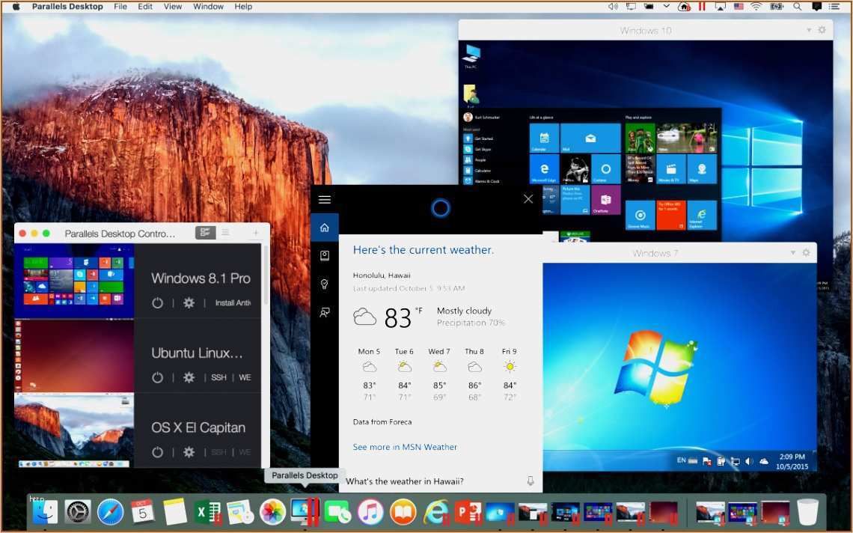Open the Windows 7 window settings gear

806,252
